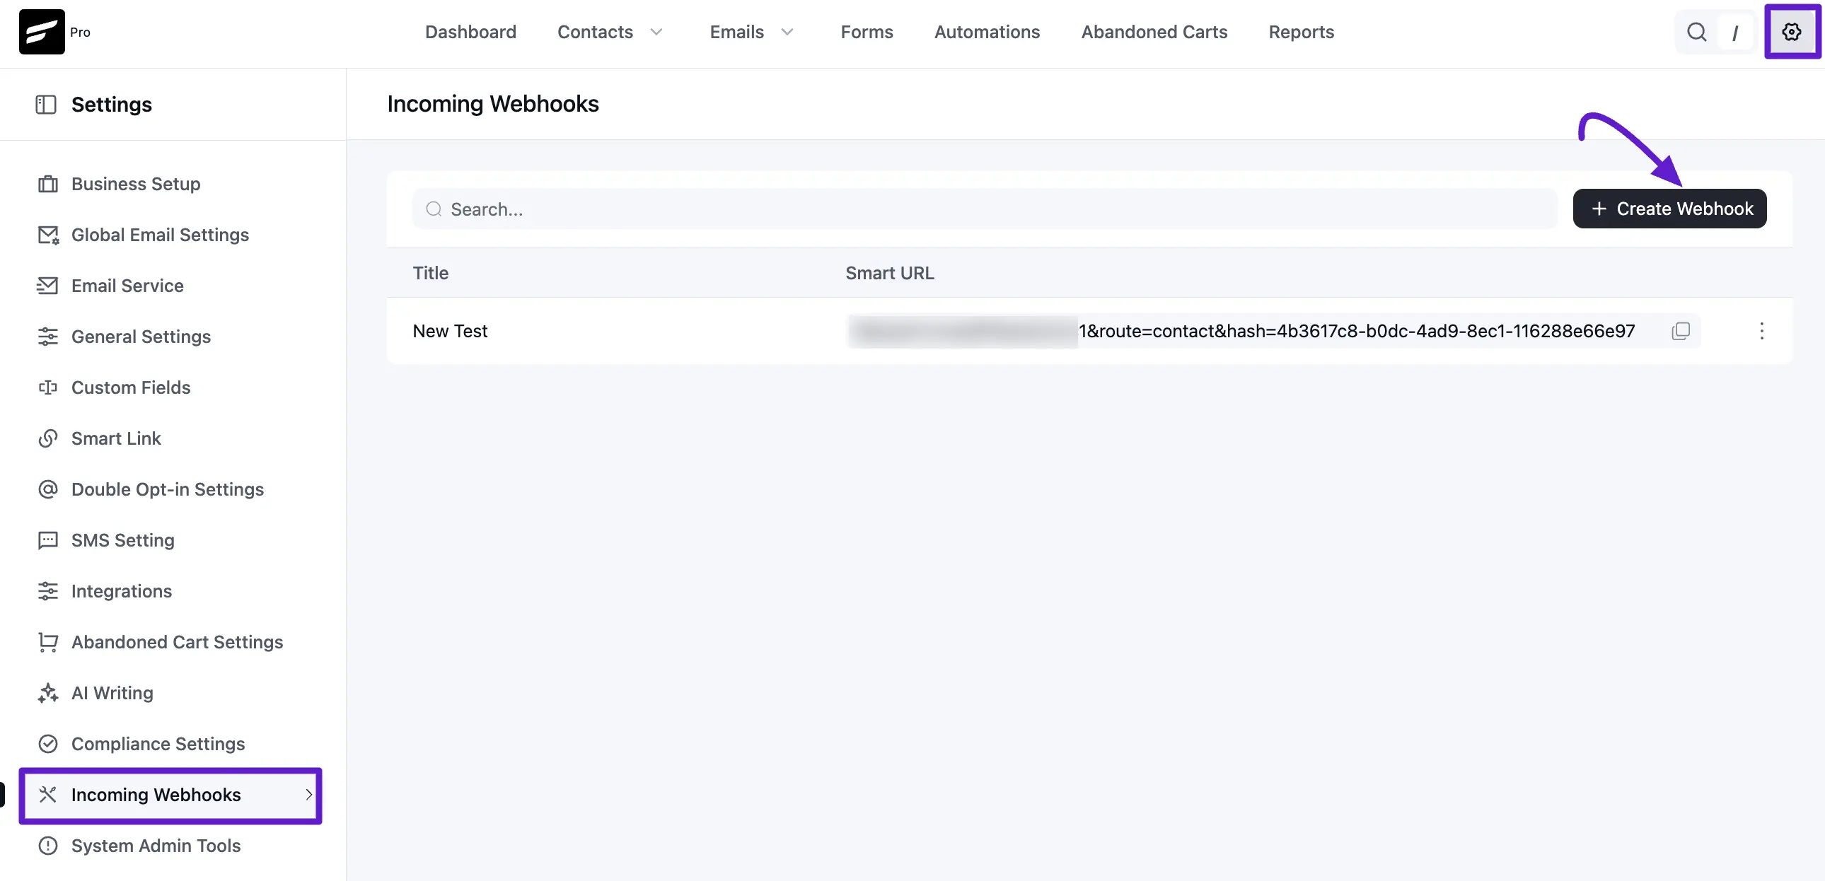This screenshot has height=881, width=1825.
Task: Open the Emails menu
Action: [737, 32]
